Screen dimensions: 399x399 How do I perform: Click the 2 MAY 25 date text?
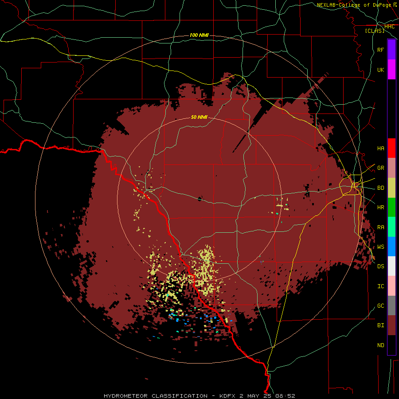point(256,396)
